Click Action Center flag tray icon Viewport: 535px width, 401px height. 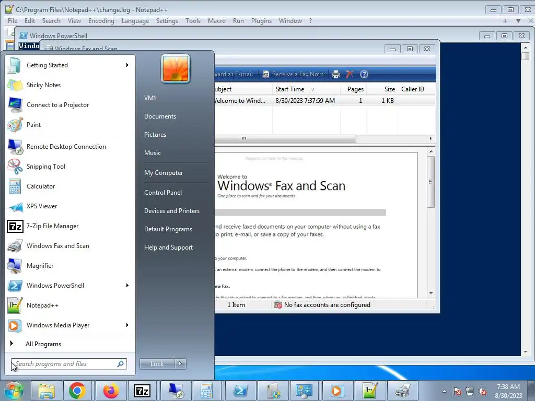click(x=457, y=392)
